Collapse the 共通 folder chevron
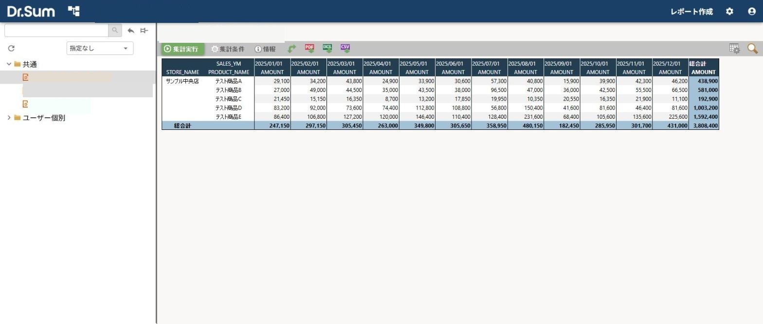This screenshot has width=763, height=324. pyautogui.click(x=9, y=64)
